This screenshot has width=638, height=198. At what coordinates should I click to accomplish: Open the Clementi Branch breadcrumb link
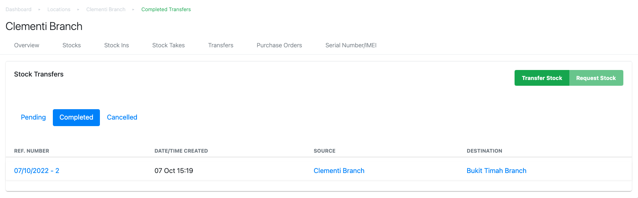coord(106,9)
